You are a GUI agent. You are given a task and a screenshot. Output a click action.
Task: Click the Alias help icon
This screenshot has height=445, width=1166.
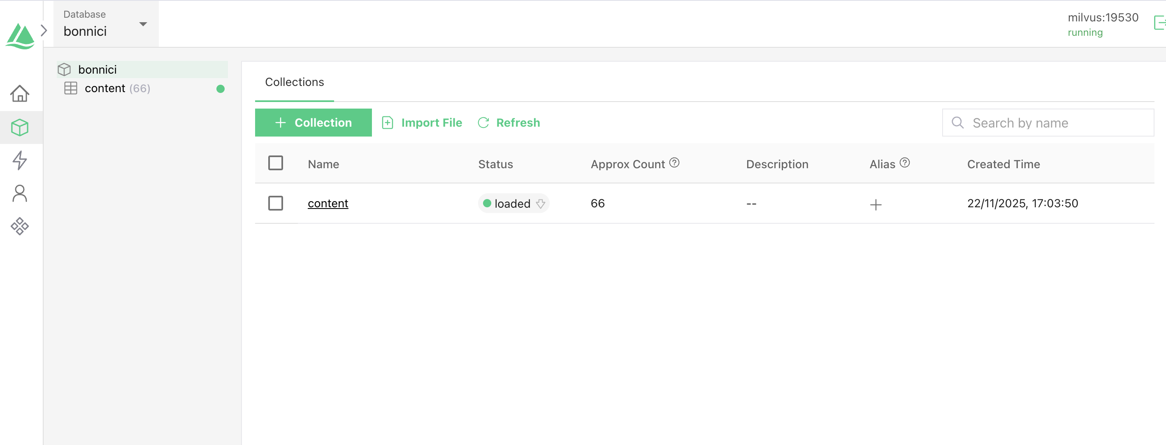(905, 162)
